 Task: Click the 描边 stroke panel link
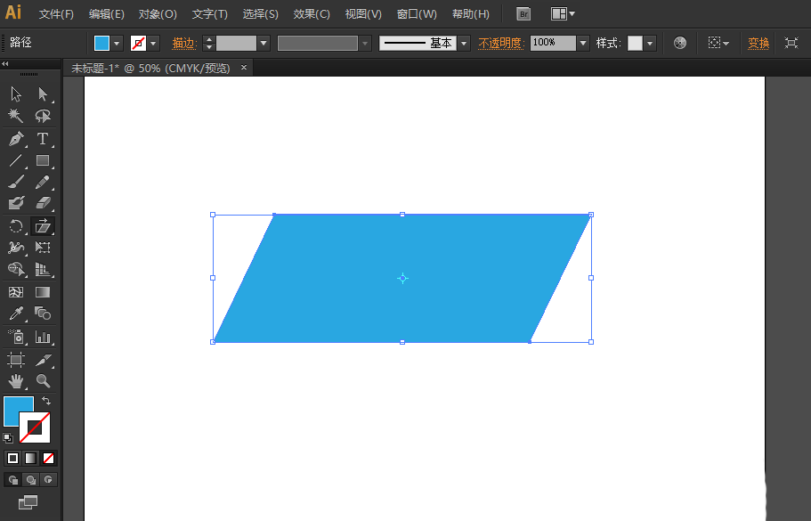click(x=184, y=44)
